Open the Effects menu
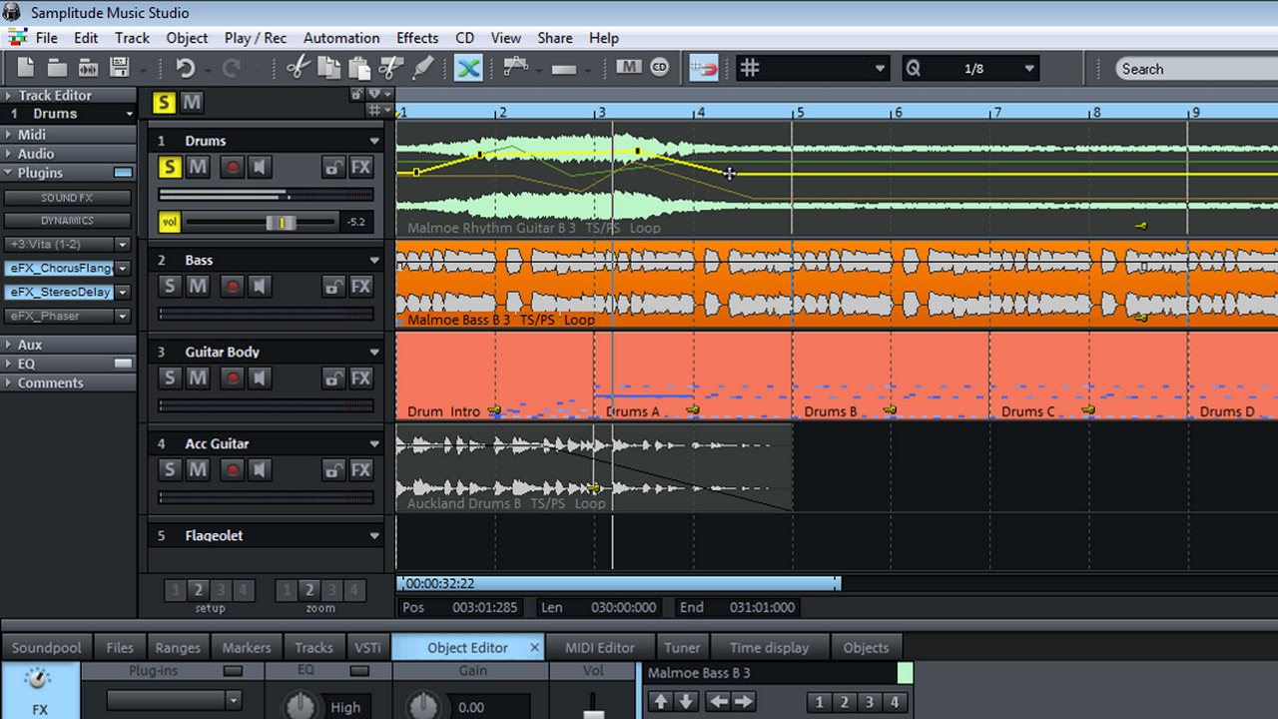This screenshot has width=1278, height=719. tap(417, 38)
